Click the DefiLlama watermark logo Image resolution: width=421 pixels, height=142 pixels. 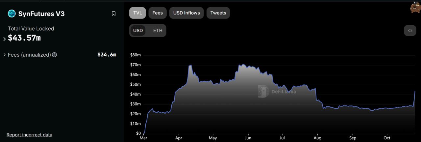[264, 91]
